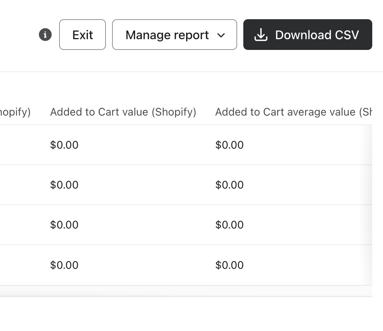Click third row's Added to Cart value cell
Viewport: 383px width, 331px height.
[64, 225]
